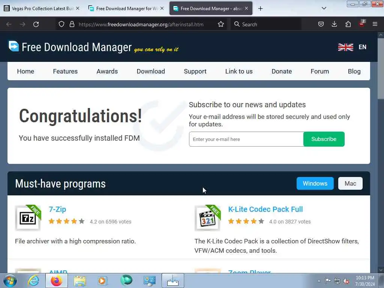
Task: Click the 7-Zip star rating
Action: tap(66, 221)
